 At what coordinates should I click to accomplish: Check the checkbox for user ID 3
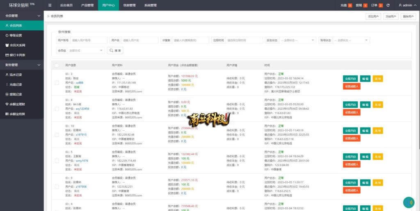click(x=57, y=82)
